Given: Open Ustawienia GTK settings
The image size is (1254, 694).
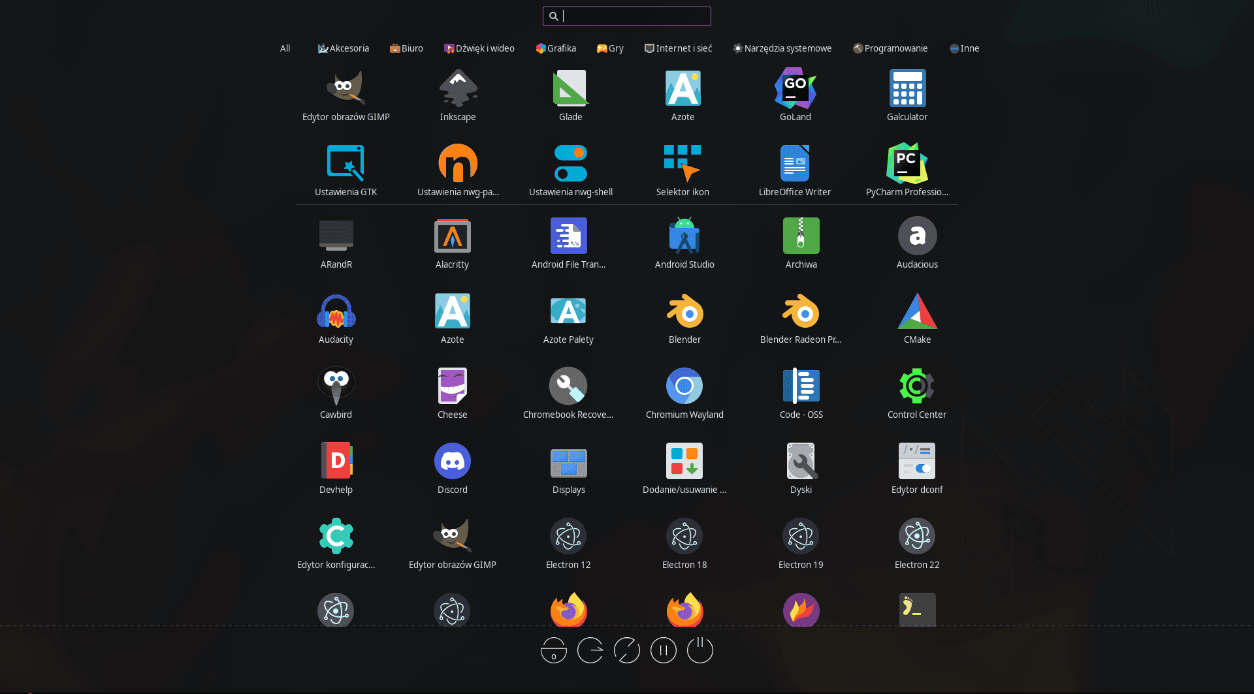Looking at the screenshot, I should tap(346, 170).
